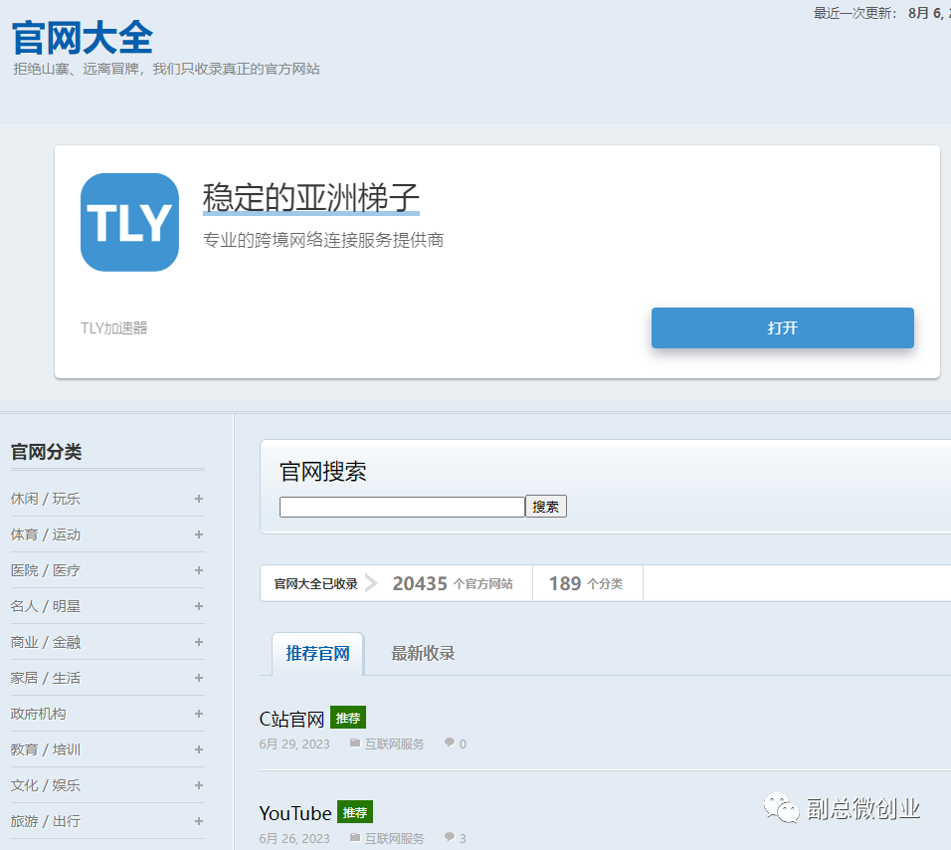Expand the 文化 / 娱乐 plus icon
This screenshot has height=850, width=951.
pyautogui.click(x=198, y=785)
